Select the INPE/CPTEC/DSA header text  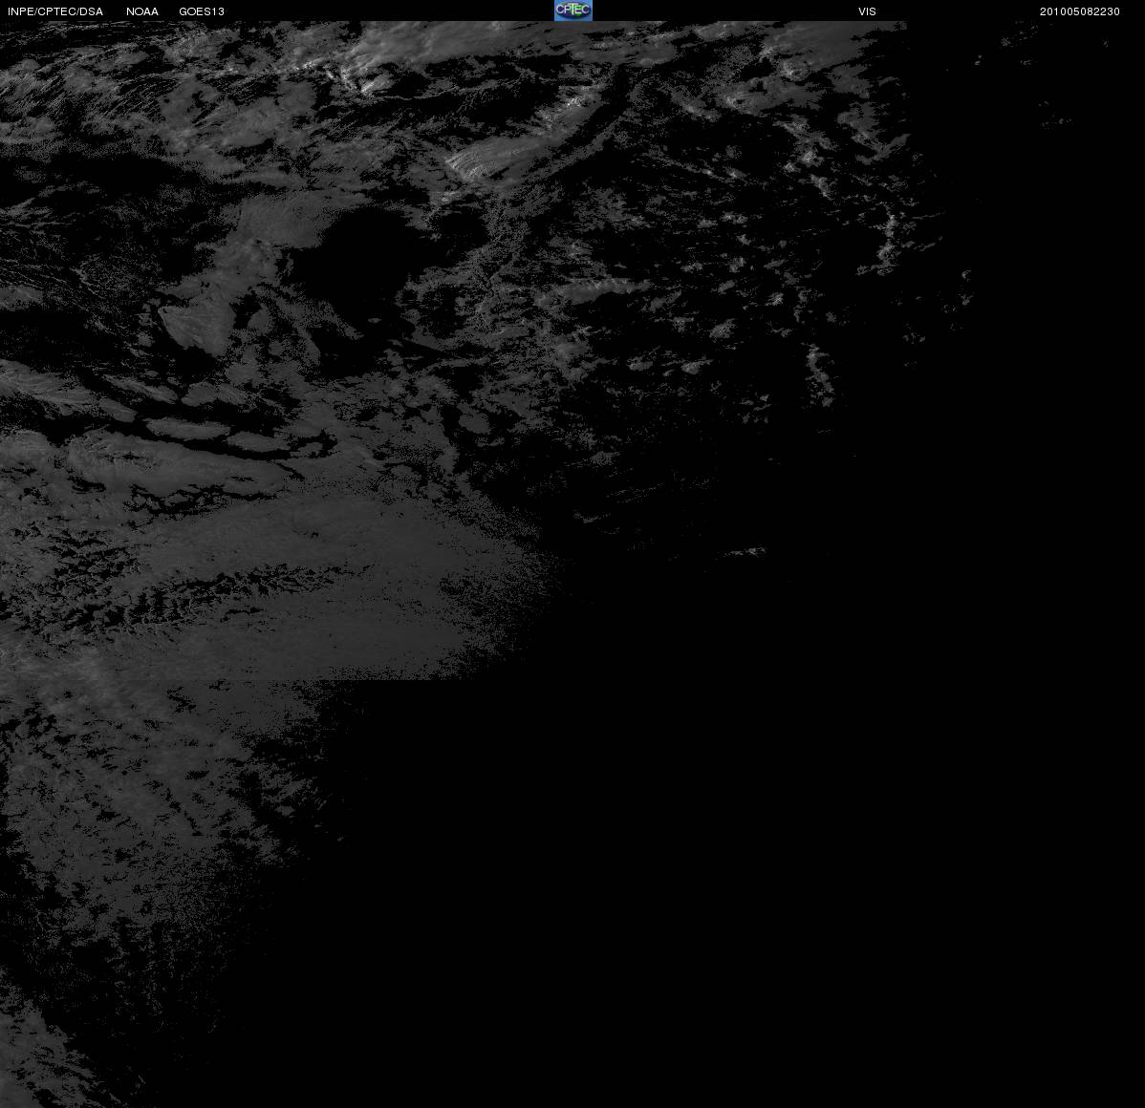click(55, 11)
